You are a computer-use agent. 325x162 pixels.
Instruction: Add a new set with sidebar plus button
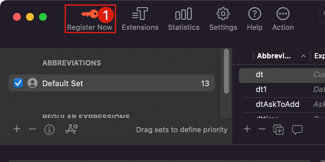(x=17, y=129)
